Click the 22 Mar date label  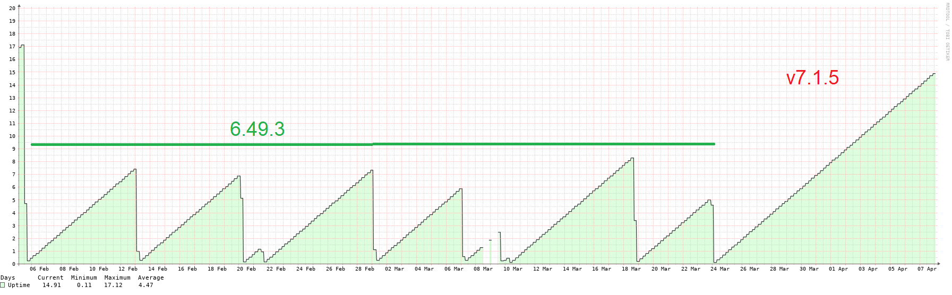click(691, 269)
